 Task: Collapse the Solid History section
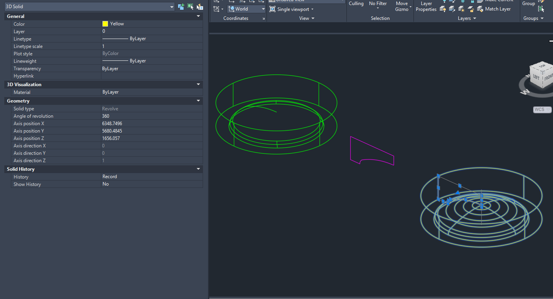198,169
